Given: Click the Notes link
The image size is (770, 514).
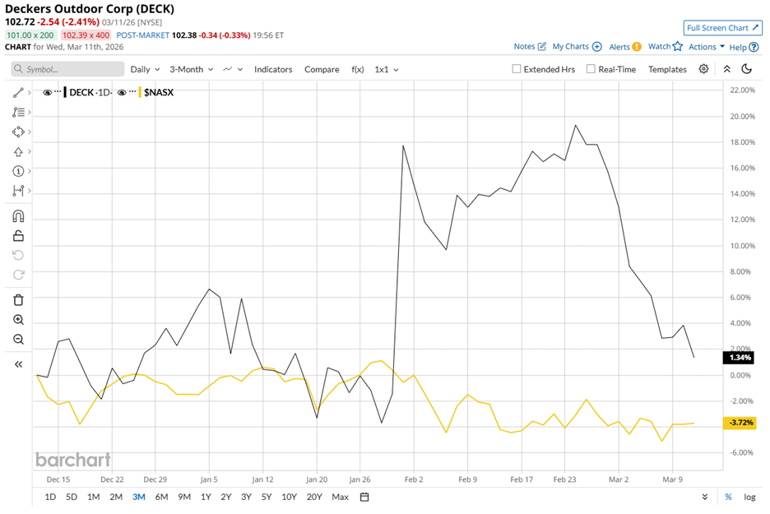Looking at the screenshot, I should tap(524, 47).
